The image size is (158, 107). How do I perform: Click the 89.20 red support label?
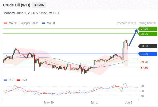(x=144, y=62)
